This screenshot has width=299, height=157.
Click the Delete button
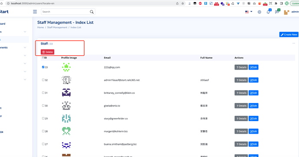point(48,52)
